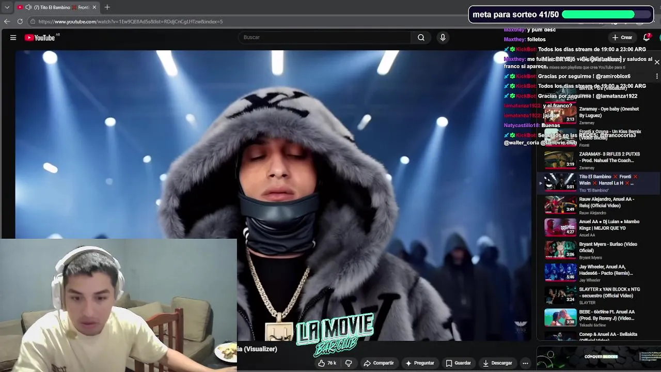Expand the tab search dropdown arrow
The height and width of the screenshot is (372, 661).
coord(7,7)
